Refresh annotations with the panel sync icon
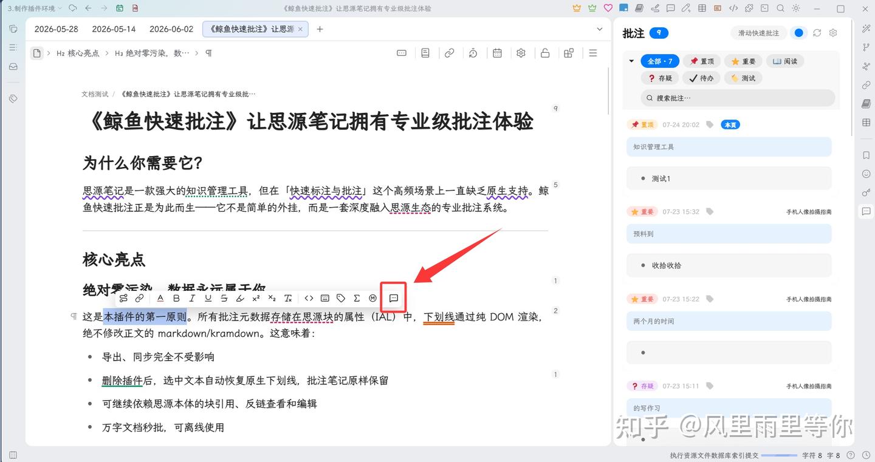Image resolution: width=875 pixels, height=462 pixels. tap(817, 33)
